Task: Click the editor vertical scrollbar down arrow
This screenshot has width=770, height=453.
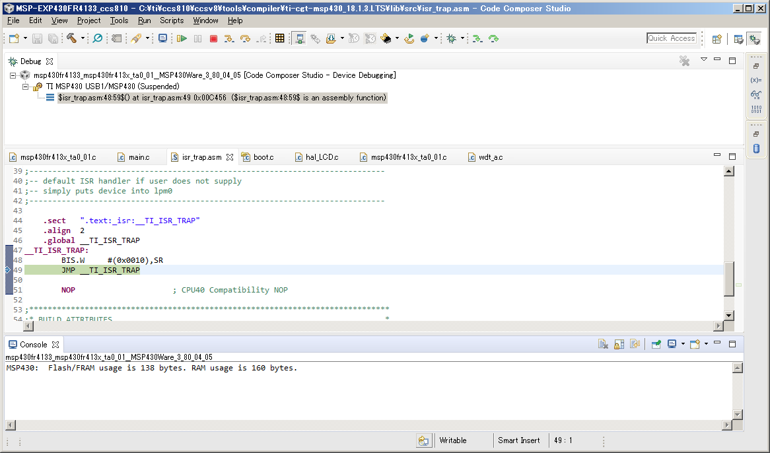Action: pos(729,316)
